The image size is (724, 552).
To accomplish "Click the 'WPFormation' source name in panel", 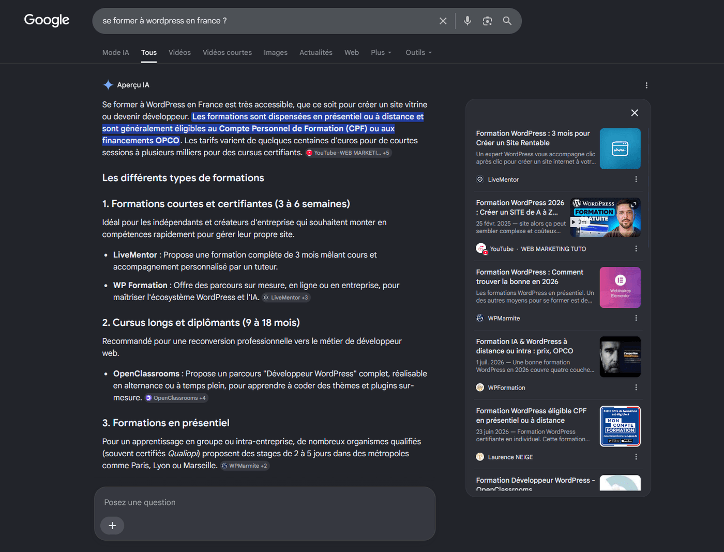I will coord(506,387).
